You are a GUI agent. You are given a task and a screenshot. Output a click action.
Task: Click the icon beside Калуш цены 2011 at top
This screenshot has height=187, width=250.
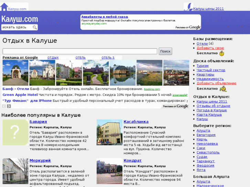[188, 7]
